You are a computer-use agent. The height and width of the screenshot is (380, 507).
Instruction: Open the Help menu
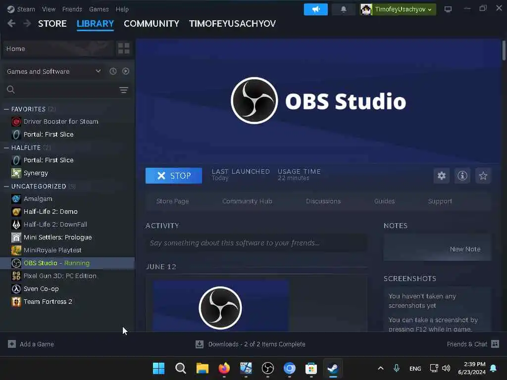(x=122, y=9)
